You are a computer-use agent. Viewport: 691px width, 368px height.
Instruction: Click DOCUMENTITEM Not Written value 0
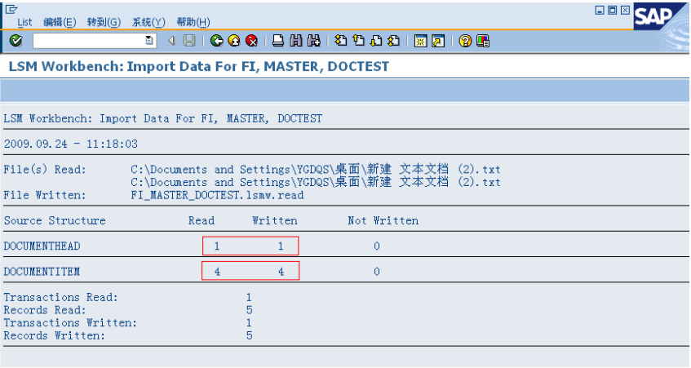[x=377, y=272]
